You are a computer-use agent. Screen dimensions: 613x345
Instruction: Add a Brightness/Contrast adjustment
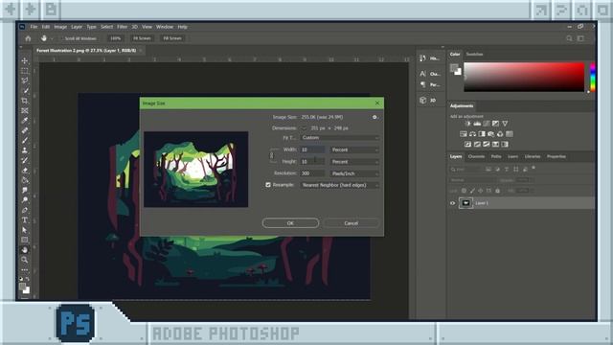tap(467, 124)
